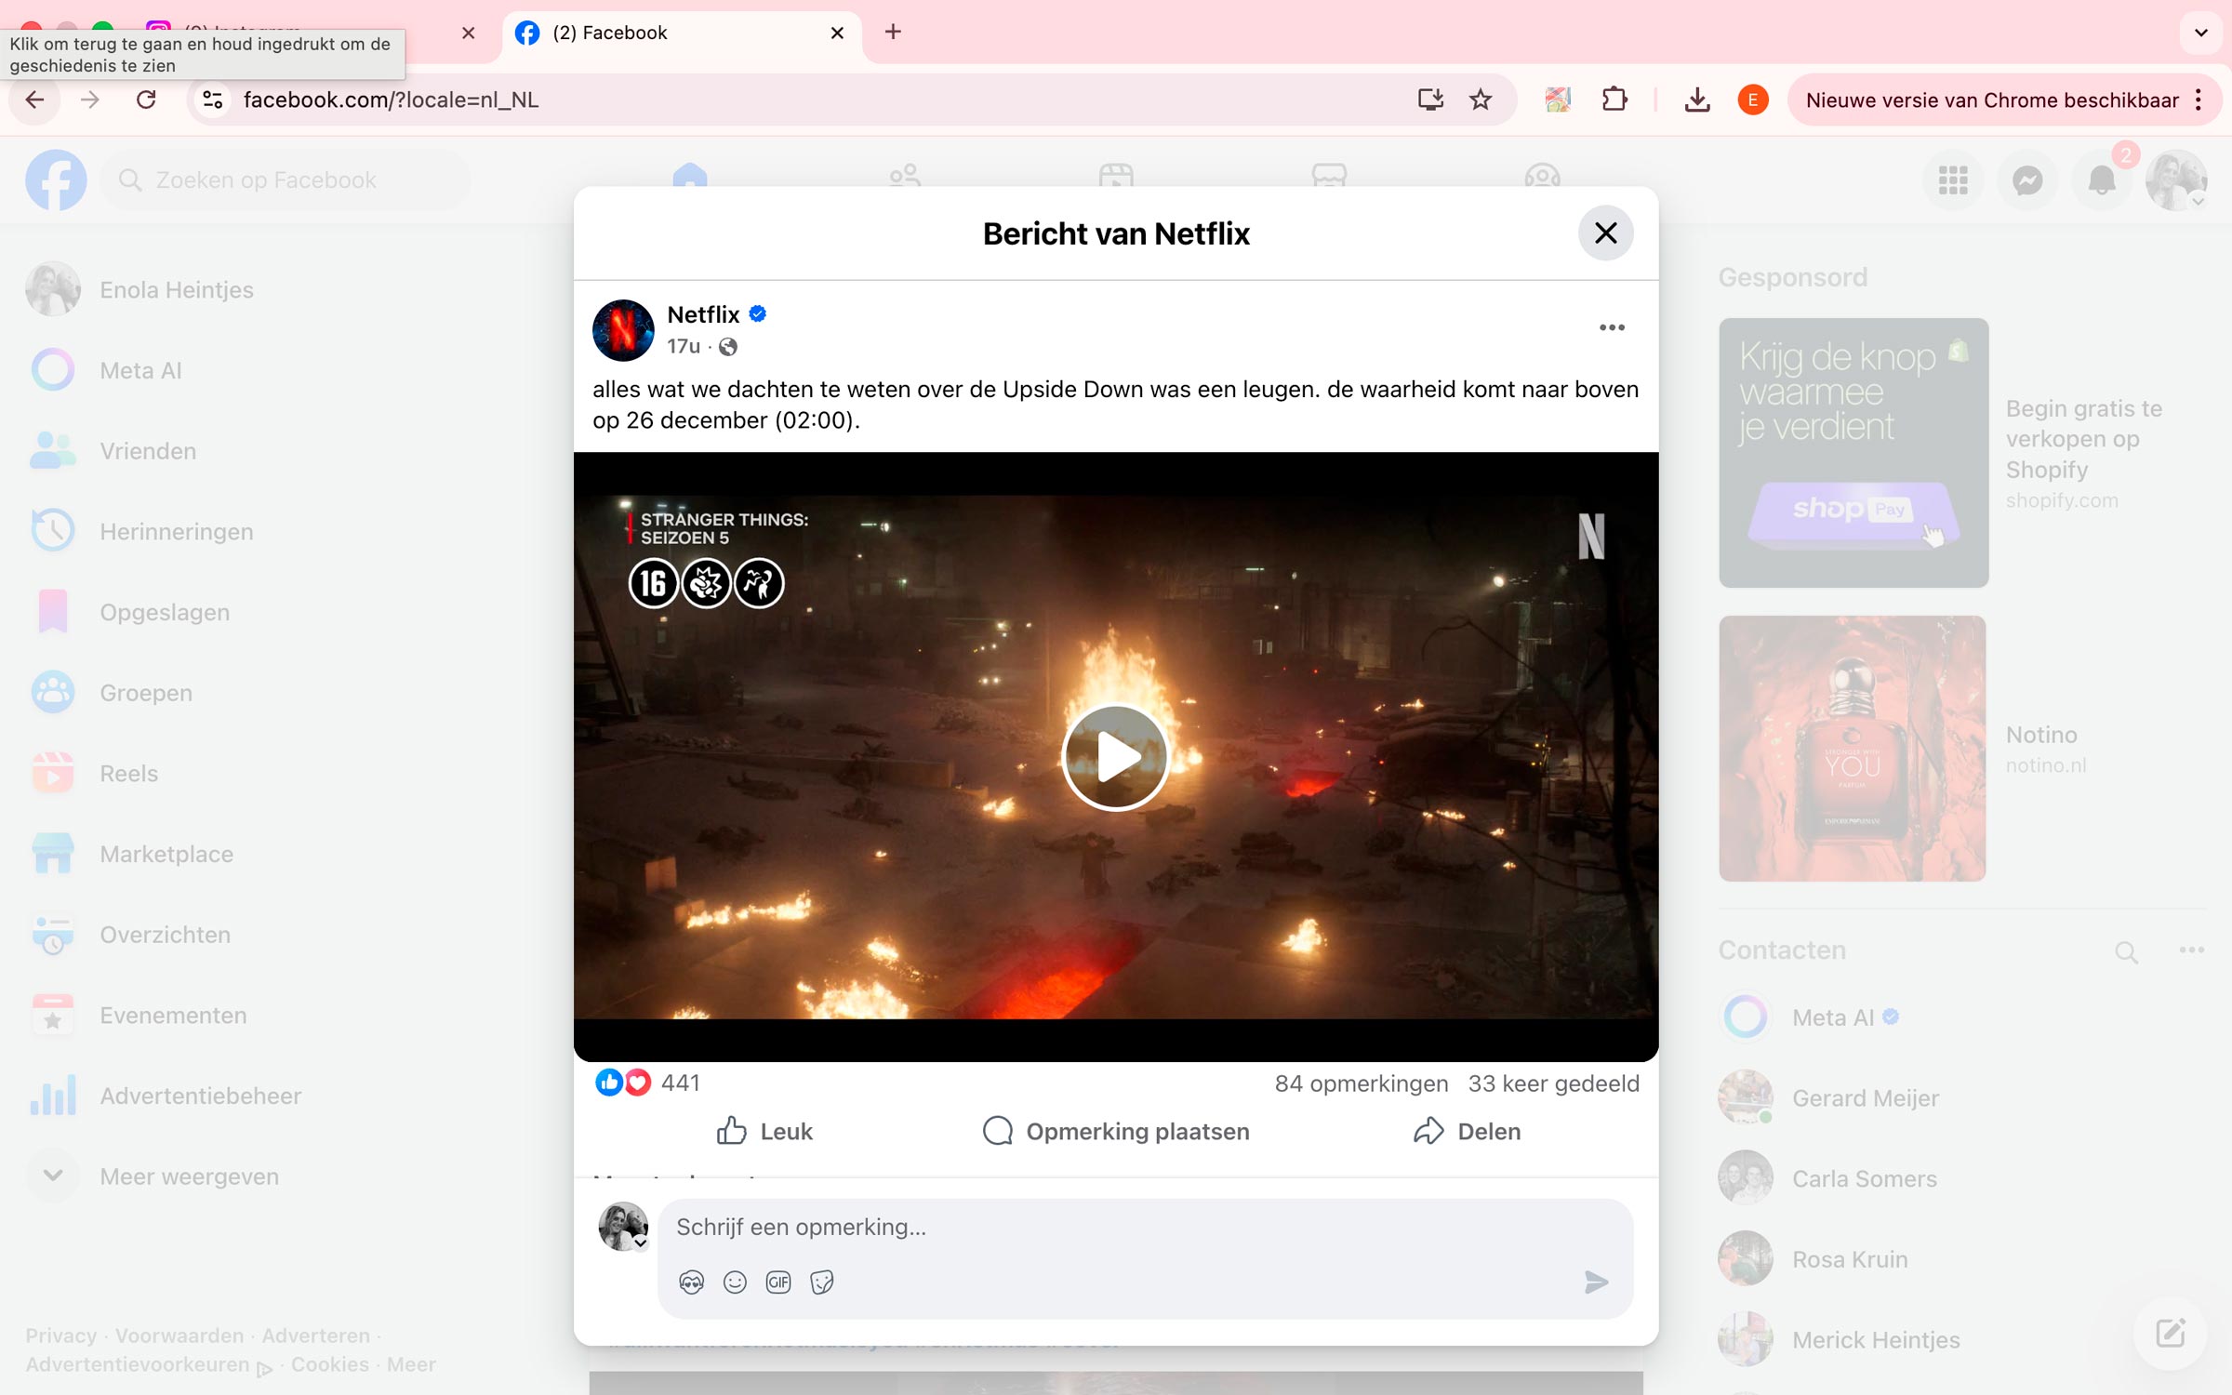Insert a GIF in the comment box
The width and height of the screenshot is (2232, 1395).
778,1282
